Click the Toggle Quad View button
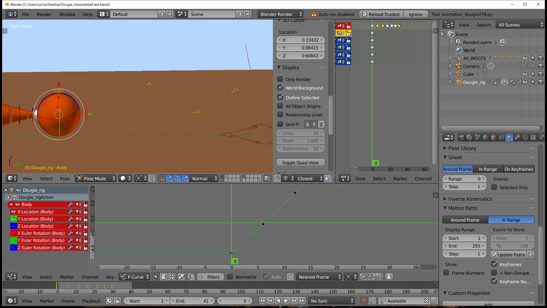 pos(300,163)
